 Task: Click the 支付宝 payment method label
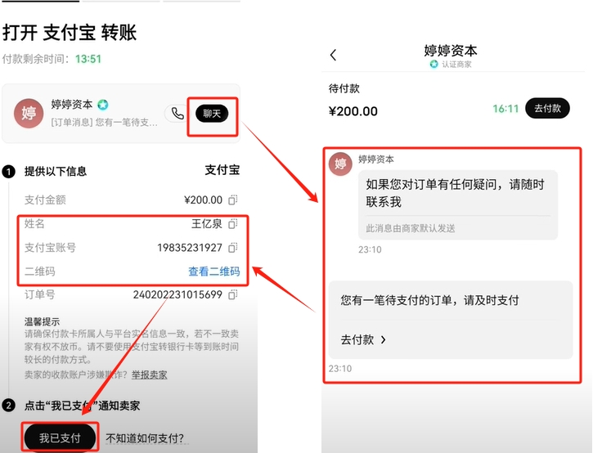click(x=222, y=170)
